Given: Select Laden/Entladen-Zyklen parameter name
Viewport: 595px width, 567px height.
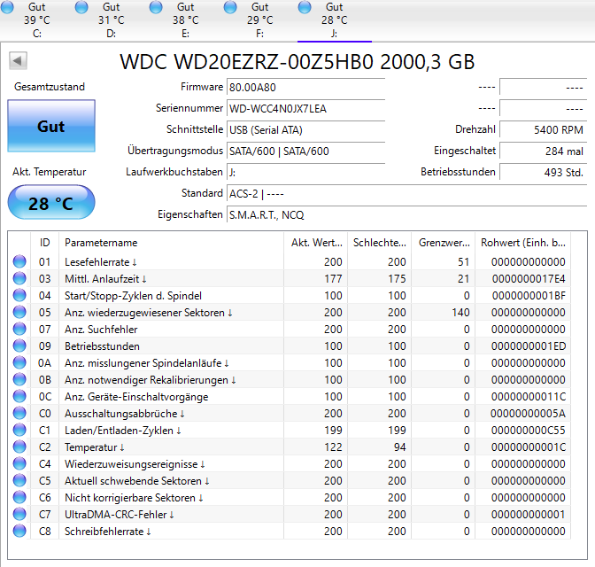Looking at the screenshot, I should [x=123, y=431].
